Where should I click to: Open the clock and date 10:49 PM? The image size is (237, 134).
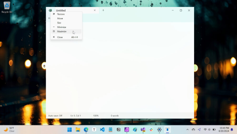(x=224, y=130)
